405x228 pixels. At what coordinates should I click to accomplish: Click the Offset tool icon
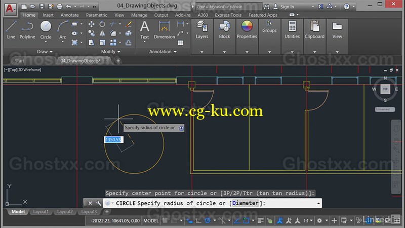pyautogui.click(x=129, y=43)
